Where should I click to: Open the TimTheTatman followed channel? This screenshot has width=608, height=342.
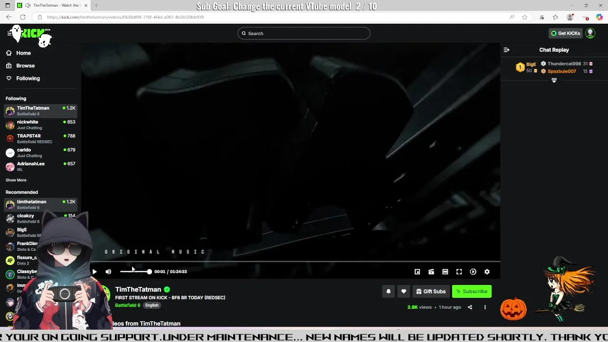point(40,111)
